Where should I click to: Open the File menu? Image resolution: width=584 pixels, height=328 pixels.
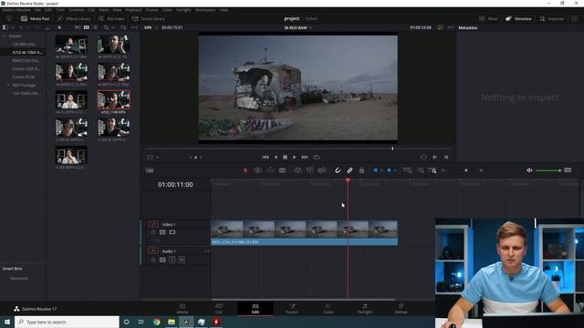pos(37,10)
